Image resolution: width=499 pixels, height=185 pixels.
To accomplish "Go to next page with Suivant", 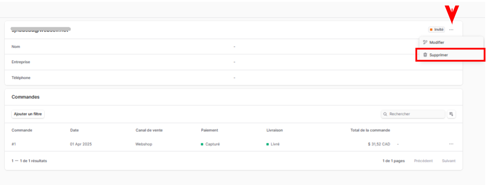I will pos(449,161).
